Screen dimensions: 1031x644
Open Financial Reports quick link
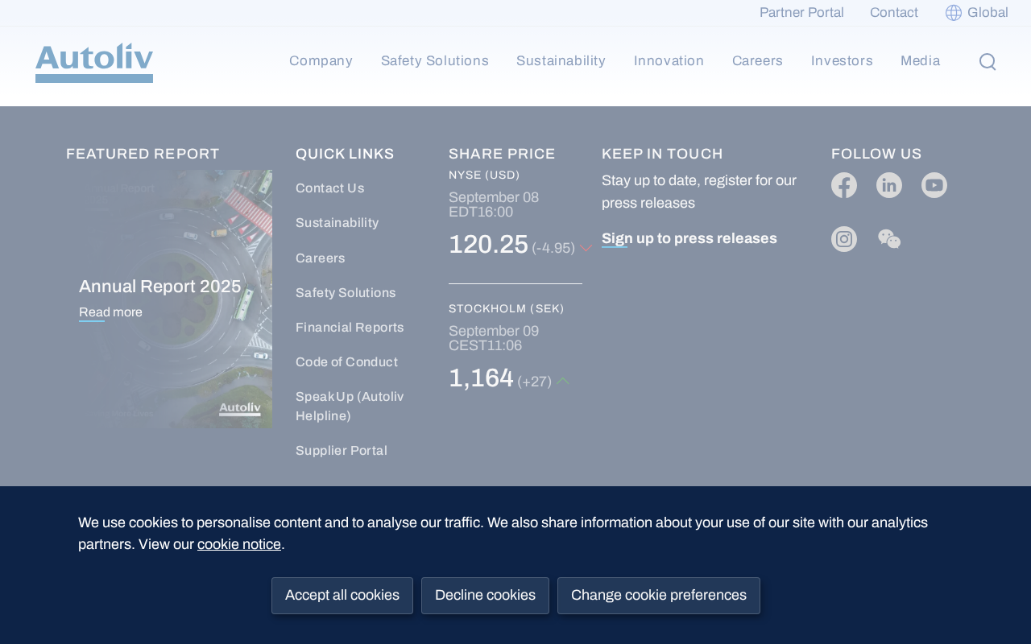[350, 328]
